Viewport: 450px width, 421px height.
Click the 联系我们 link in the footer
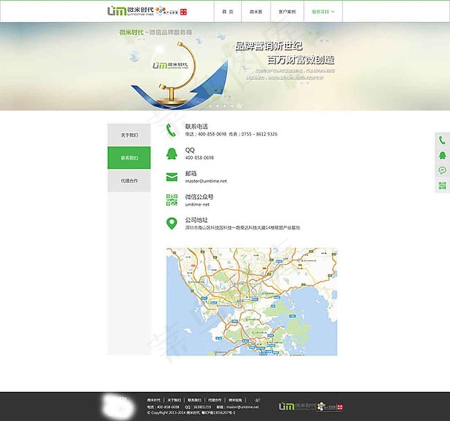[195, 400]
